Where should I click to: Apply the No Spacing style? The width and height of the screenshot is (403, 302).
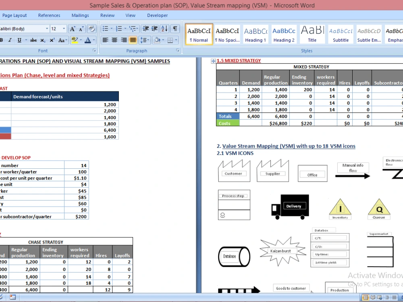227,34
